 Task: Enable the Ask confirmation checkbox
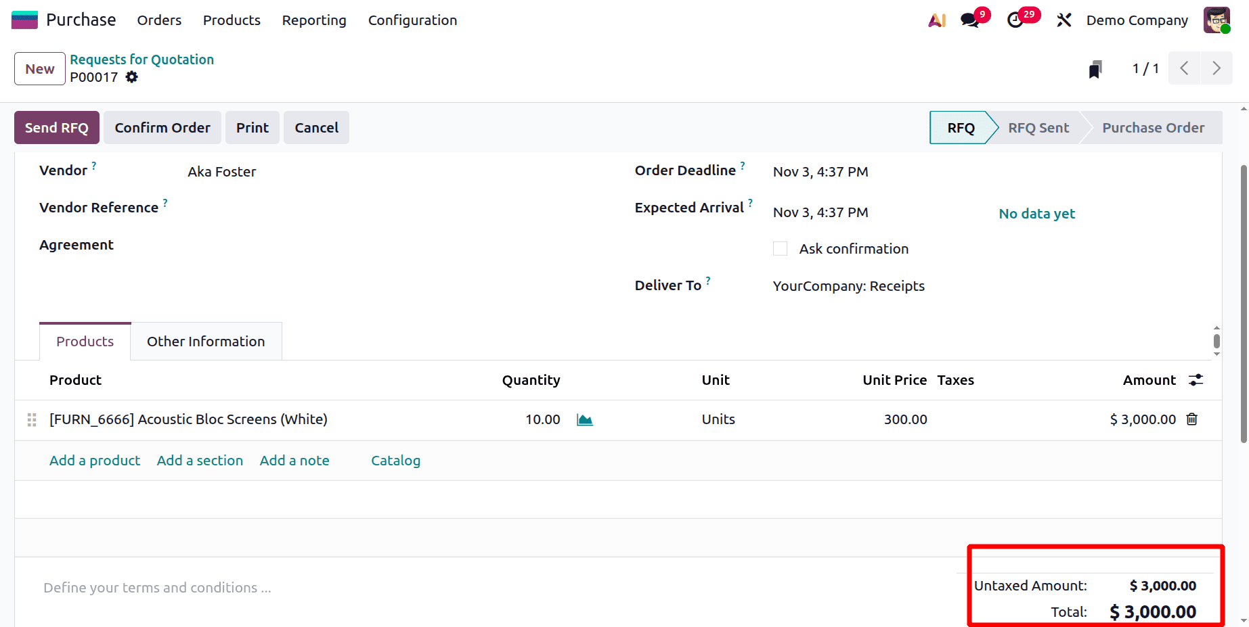780,248
